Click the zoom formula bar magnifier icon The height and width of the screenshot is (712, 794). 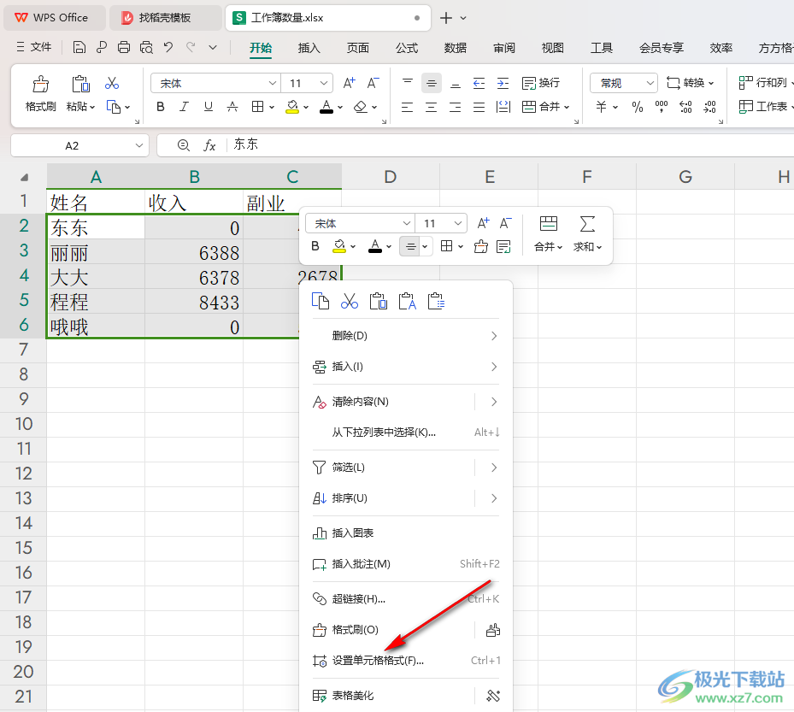pos(183,146)
